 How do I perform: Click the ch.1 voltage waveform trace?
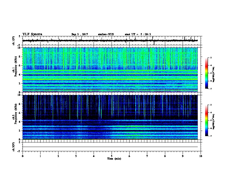point(110,41)
